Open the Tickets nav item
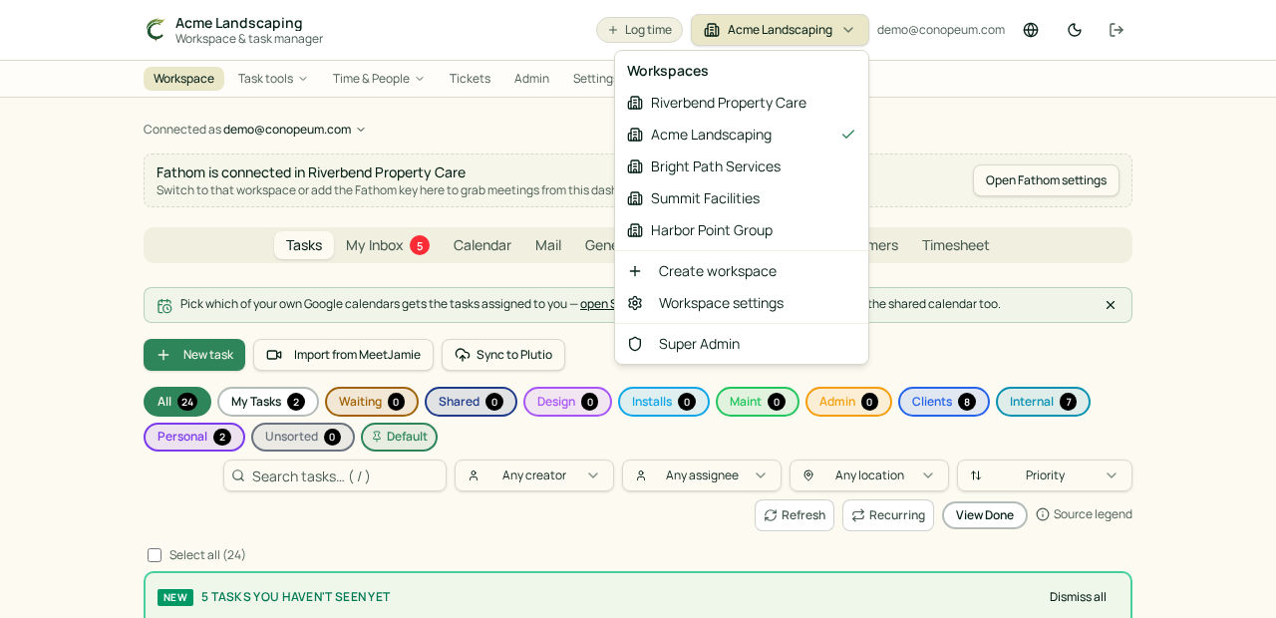This screenshot has width=1276, height=618. tap(470, 79)
